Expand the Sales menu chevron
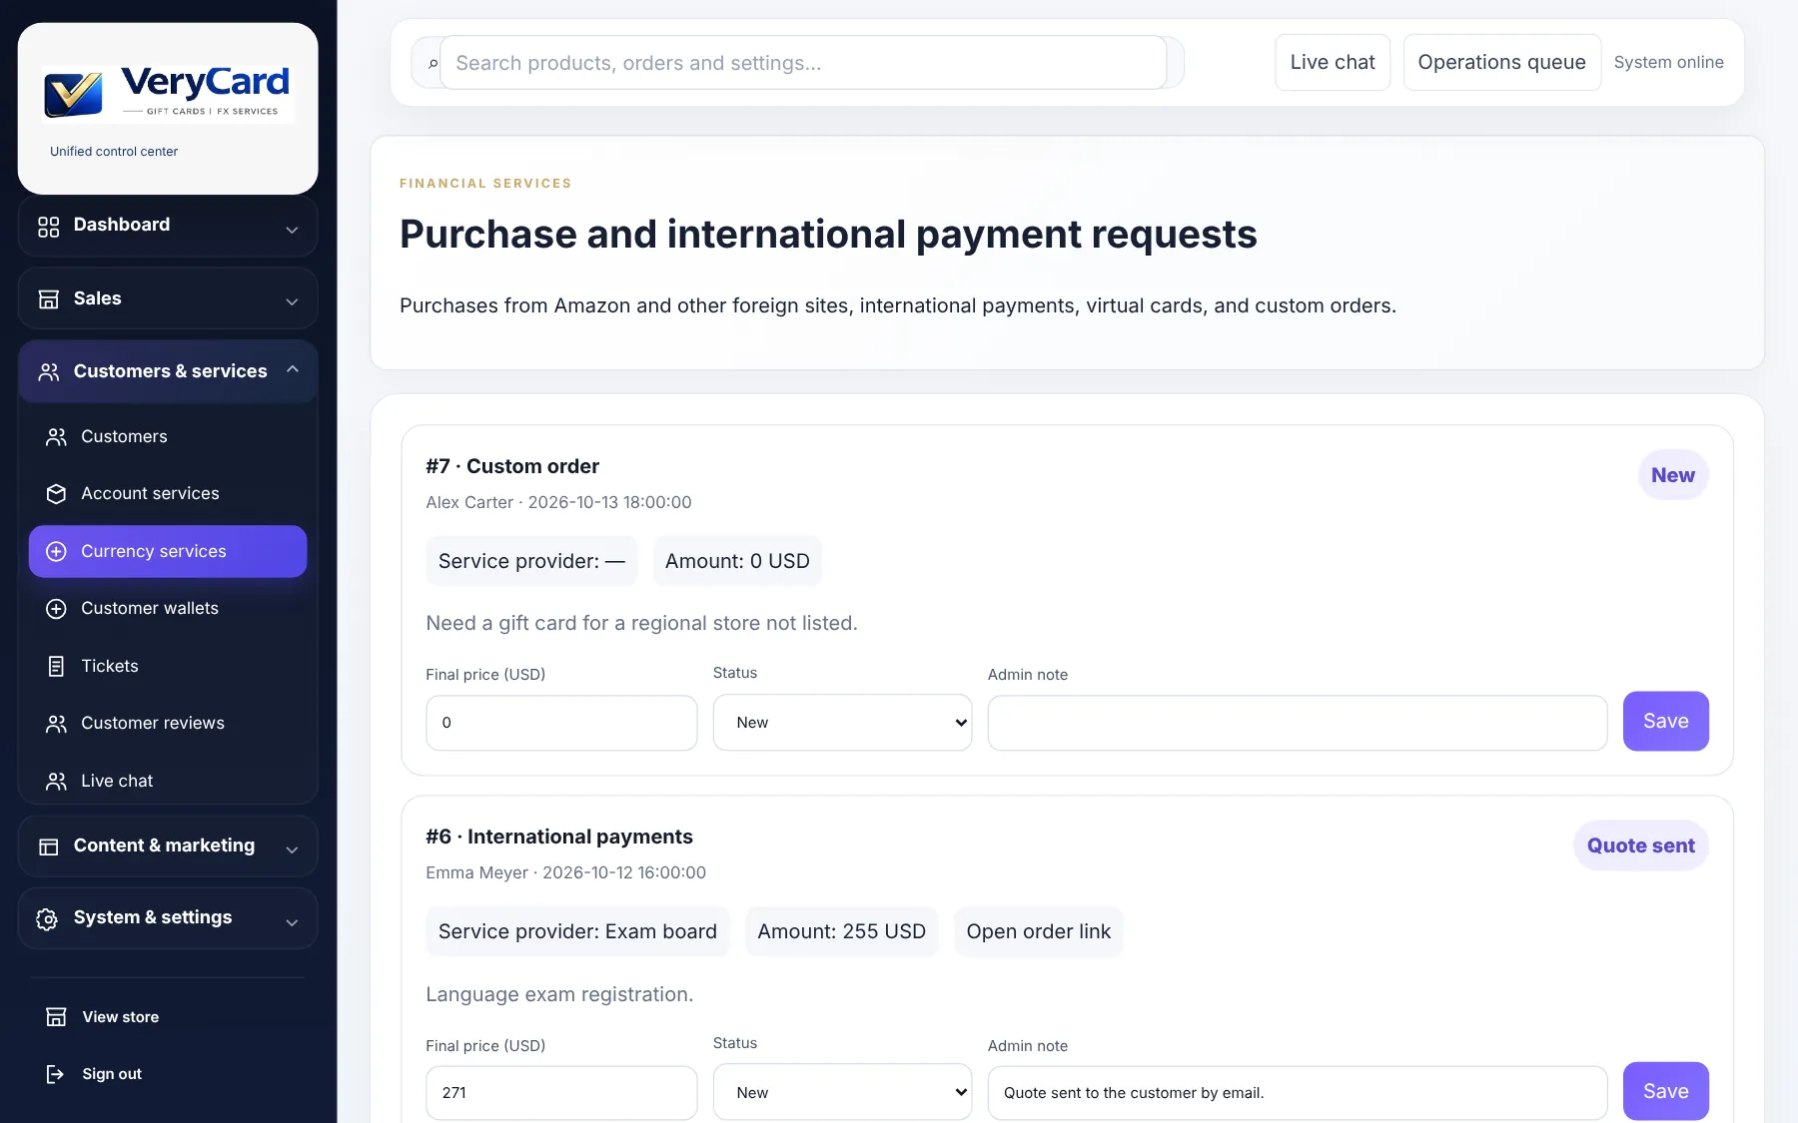Screen dimensions: 1798x1123 292,301
